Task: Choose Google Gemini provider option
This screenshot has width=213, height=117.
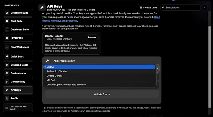Action: (x=99, y=76)
